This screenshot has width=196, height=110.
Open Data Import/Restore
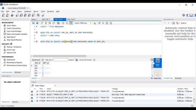pos(14,40)
